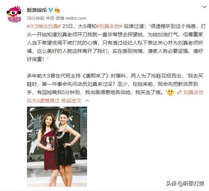Open the 微博 weibo.com source link
This screenshot has height=191, width=209.
(x=71, y=18)
